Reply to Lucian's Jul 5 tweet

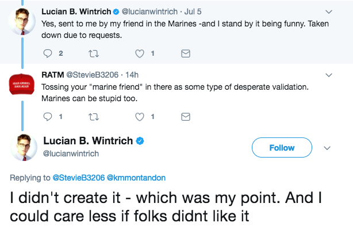coord(47,54)
